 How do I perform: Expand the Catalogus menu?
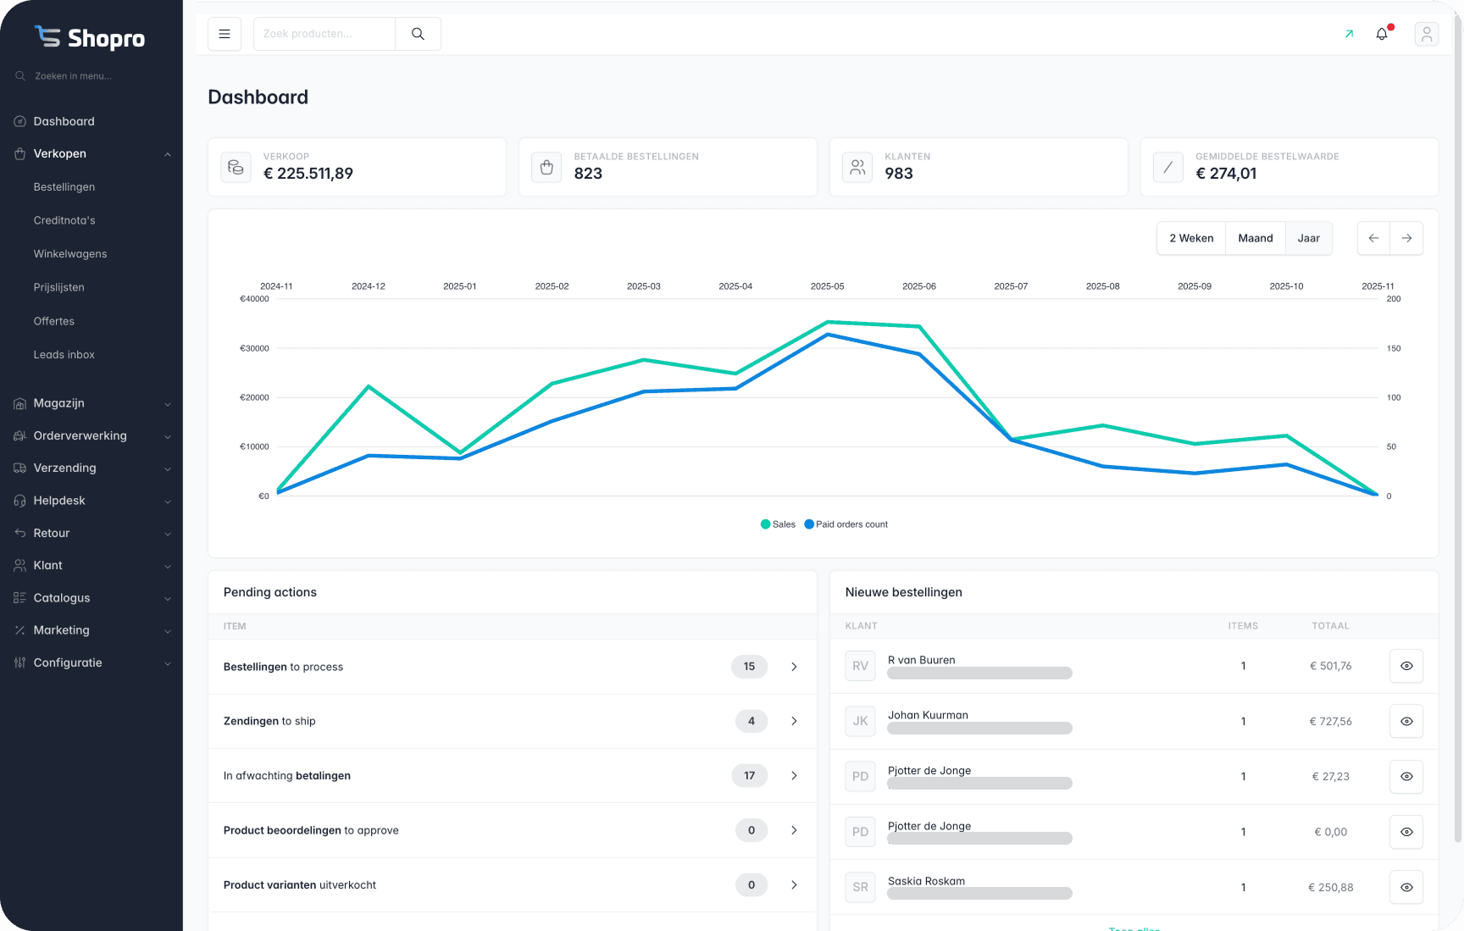pyautogui.click(x=168, y=598)
